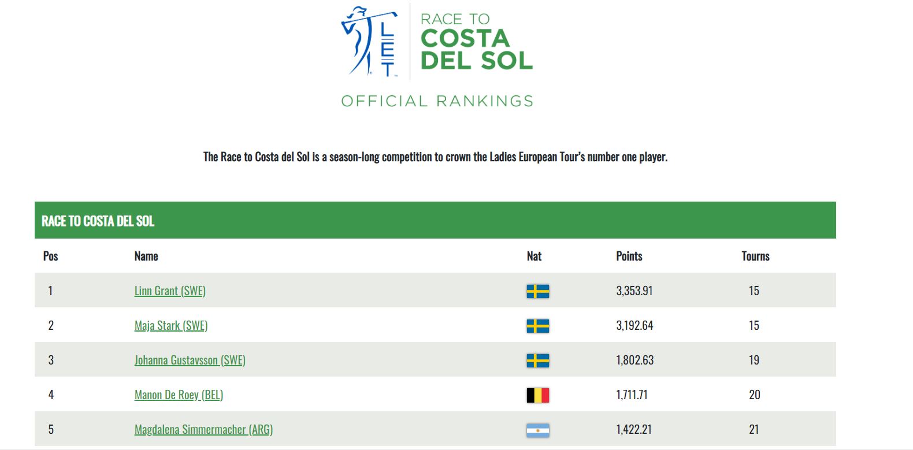Click the Argentine flag icon
Image resolution: width=913 pixels, height=450 pixels.
(x=538, y=430)
